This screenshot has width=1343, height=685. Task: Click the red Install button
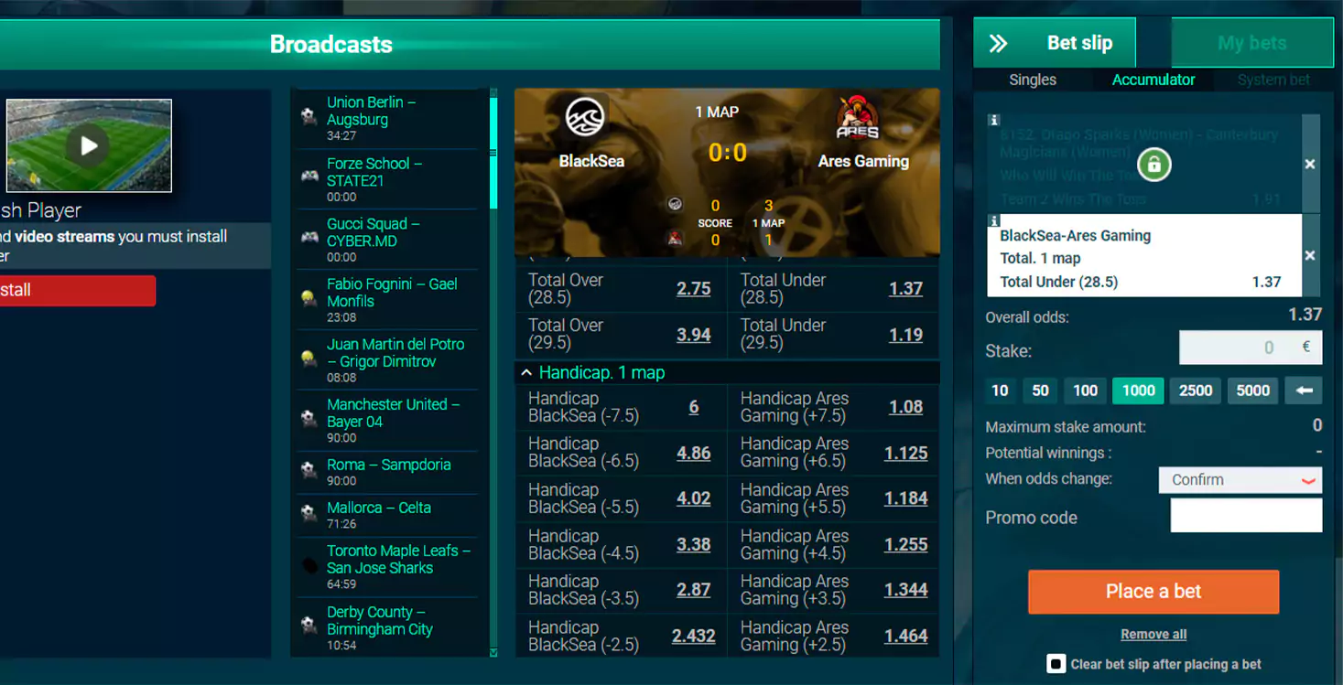click(x=78, y=290)
